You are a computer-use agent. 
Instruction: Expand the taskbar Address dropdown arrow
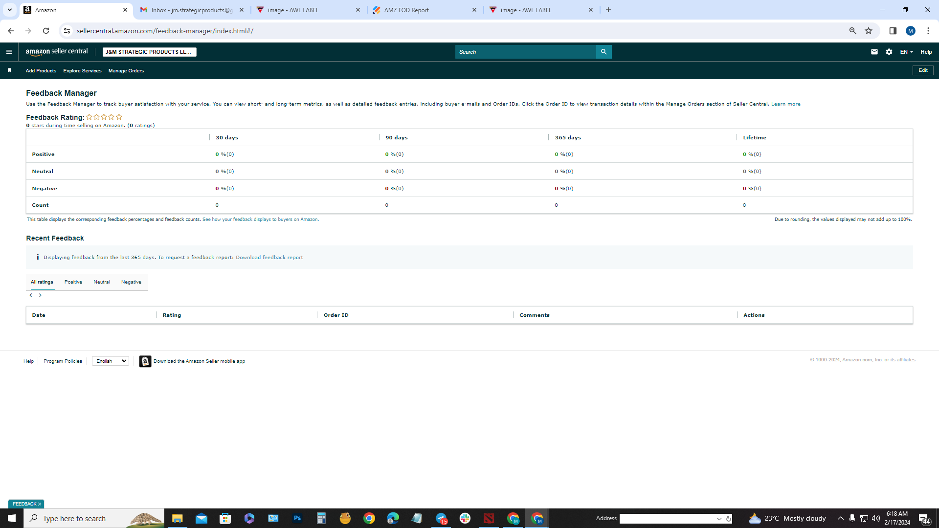pos(719,519)
